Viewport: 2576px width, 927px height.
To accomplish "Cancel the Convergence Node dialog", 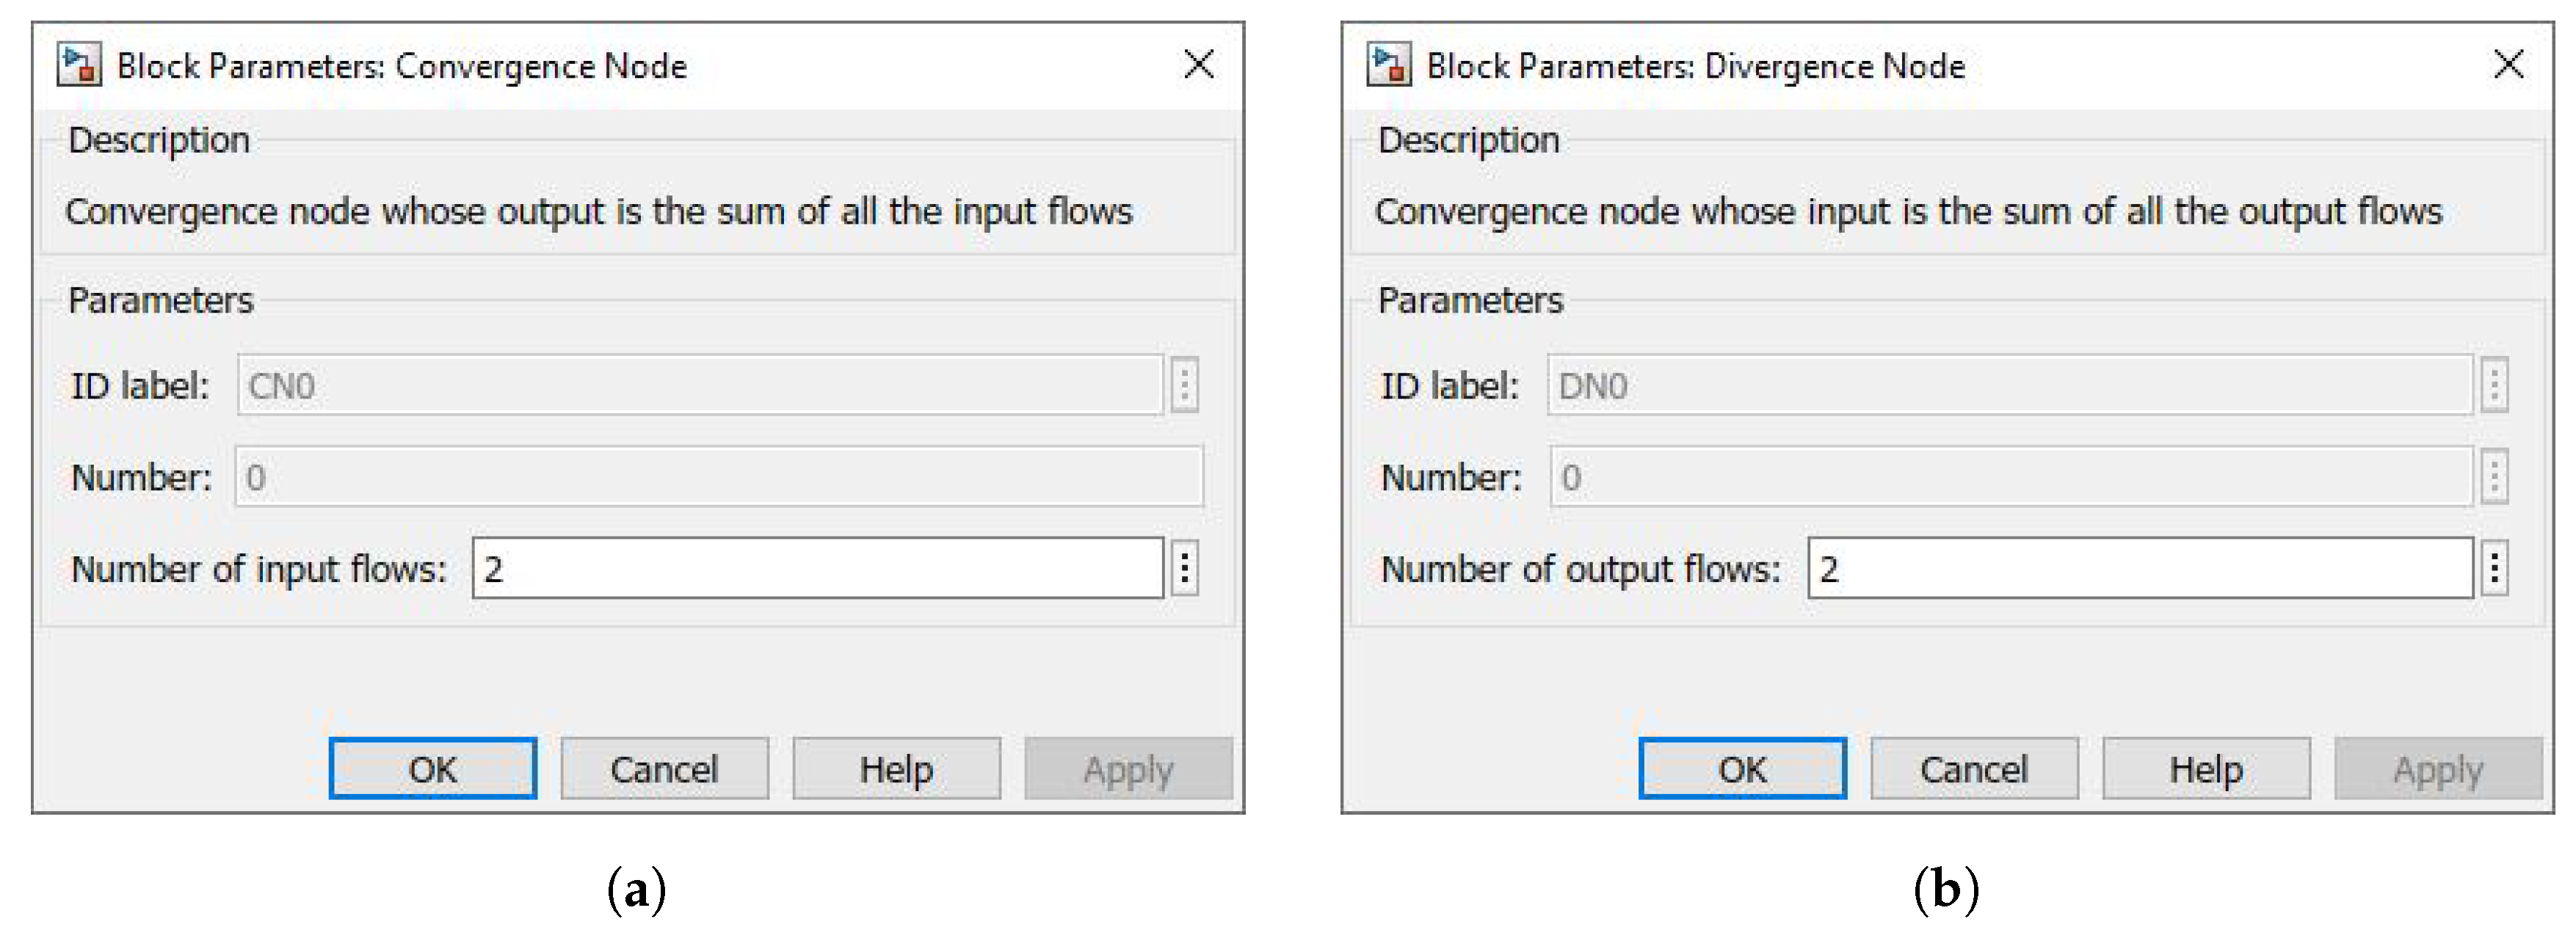I will [664, 769].
